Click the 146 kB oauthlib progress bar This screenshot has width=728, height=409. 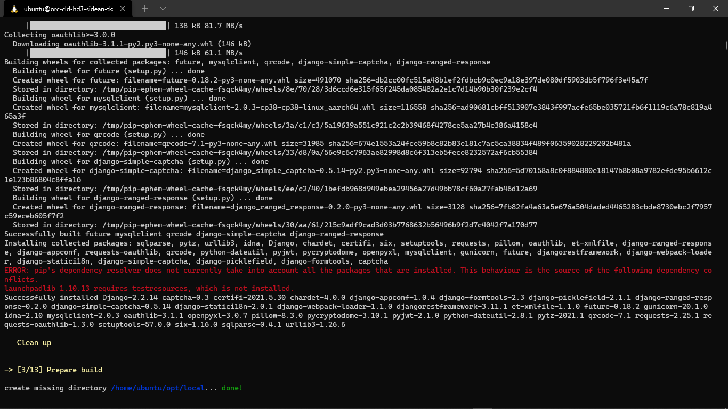coord(98,53)
